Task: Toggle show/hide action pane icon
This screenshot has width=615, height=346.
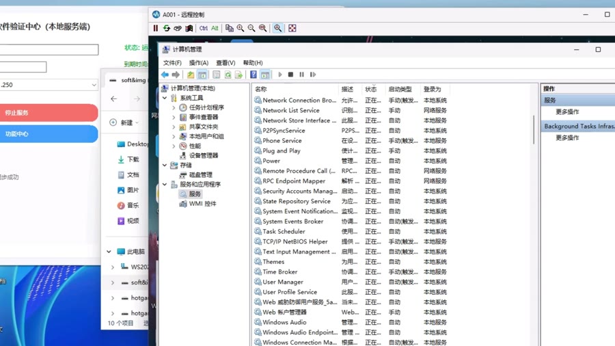Action: pos(265,75)
